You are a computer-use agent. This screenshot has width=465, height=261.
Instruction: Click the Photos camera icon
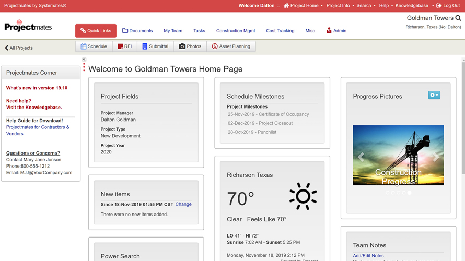pyautogui.click(x=182, y=46)
